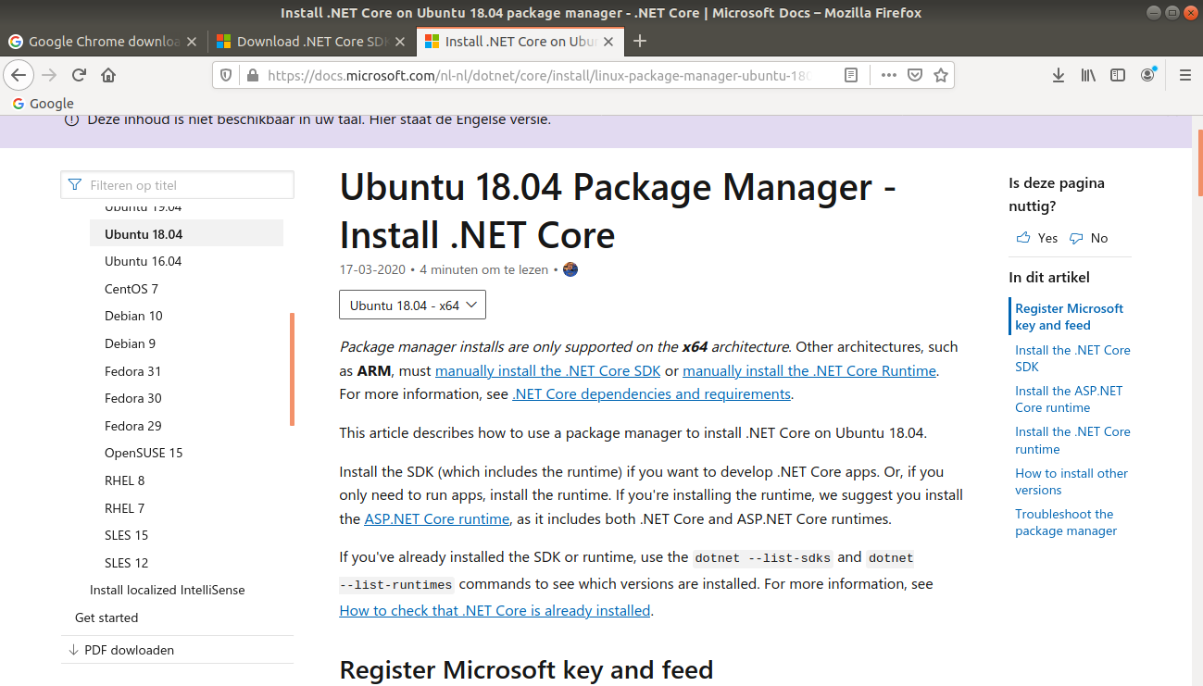Close the Install .NET Core on Ubuntu tab
Viewport: 1203px width, 686px height.
(608, 42)
